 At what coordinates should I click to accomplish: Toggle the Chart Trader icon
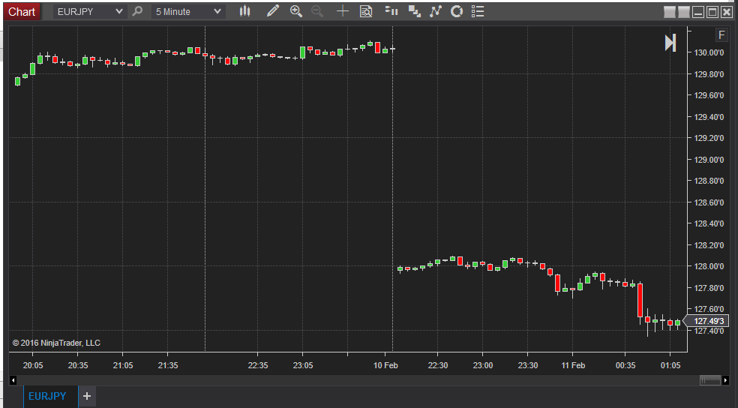(x=391, y=11)
